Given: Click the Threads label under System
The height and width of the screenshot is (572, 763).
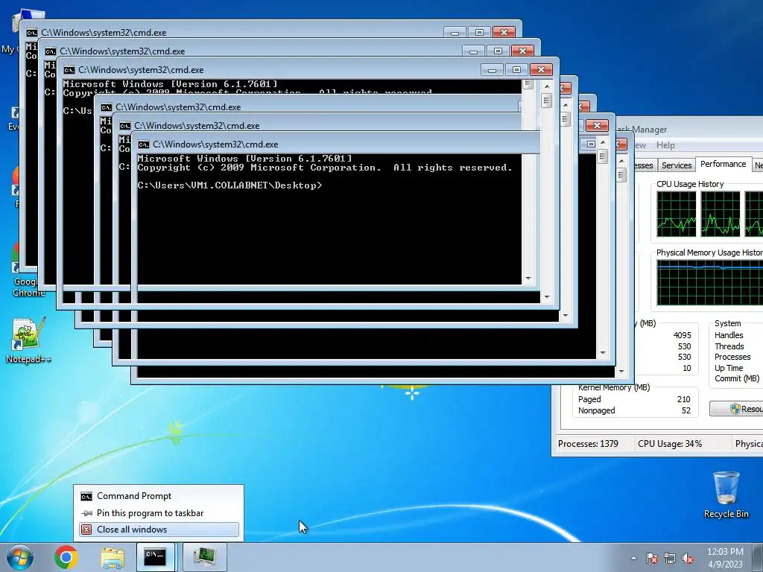Looking at the screenshot, I should point(729,346).
